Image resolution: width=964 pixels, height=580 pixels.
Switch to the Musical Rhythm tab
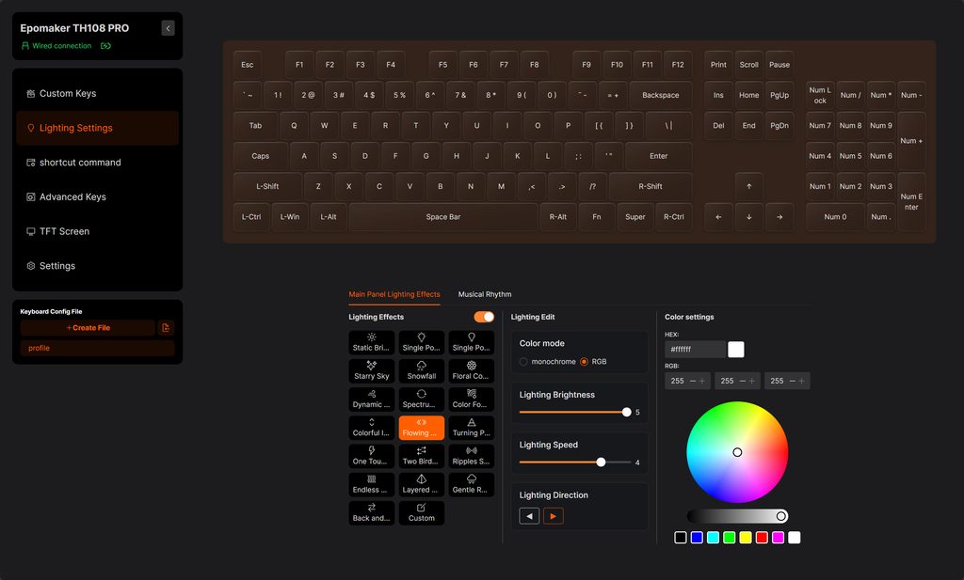coord(485,294)
